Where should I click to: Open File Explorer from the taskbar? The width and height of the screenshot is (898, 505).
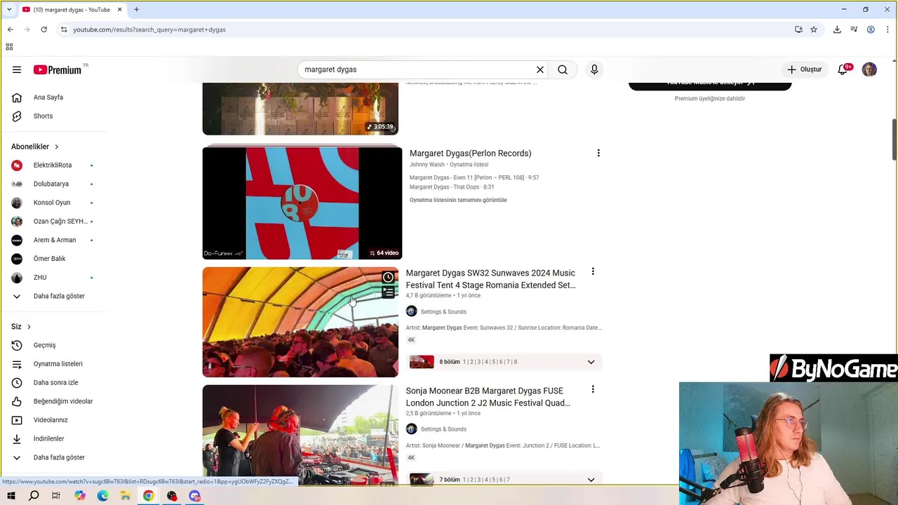tap(126, 496)
